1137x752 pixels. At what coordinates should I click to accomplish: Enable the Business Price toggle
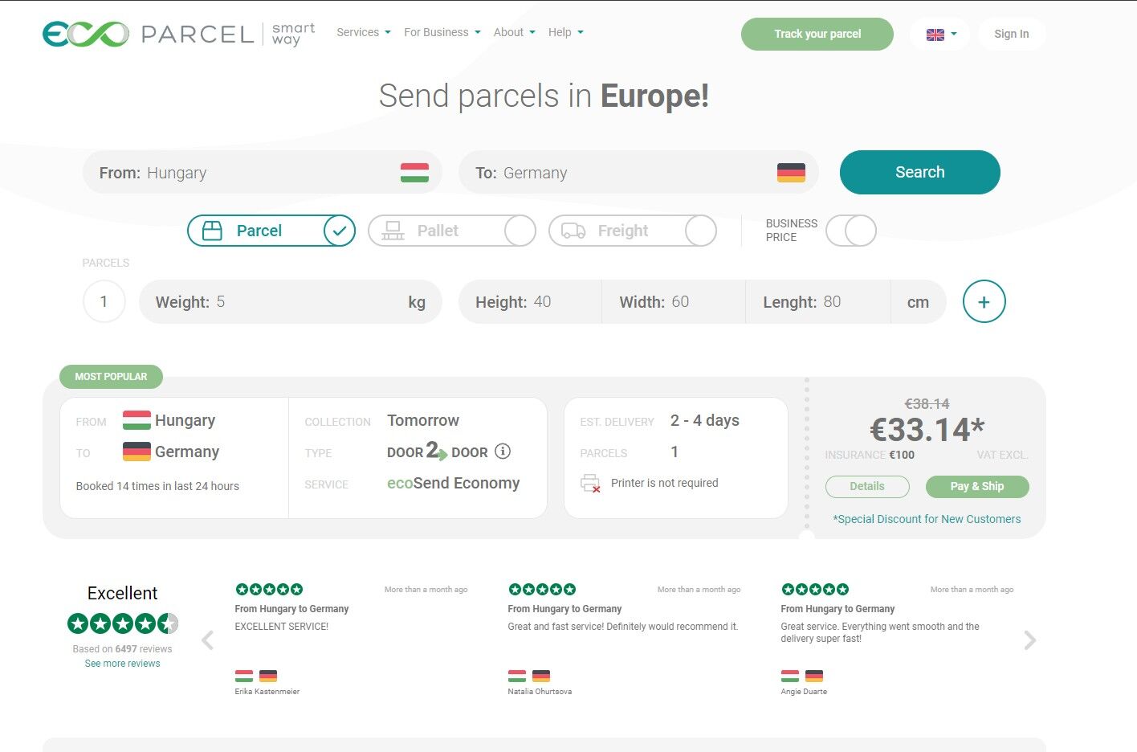[x=851, y=231]
